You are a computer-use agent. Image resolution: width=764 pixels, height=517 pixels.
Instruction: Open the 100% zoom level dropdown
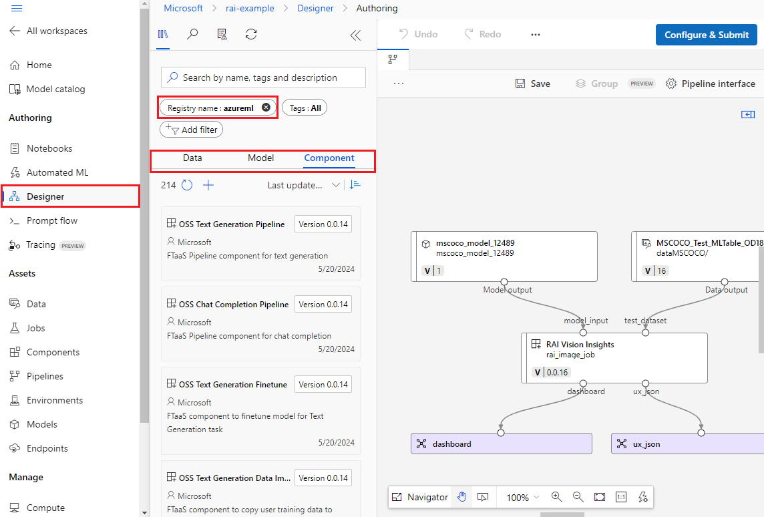pos(522,497)
